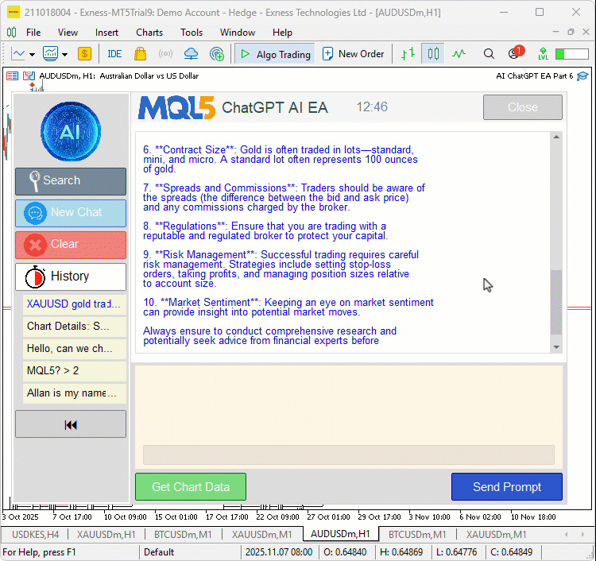The height and width of the screenshot is (561, 596).
Task: Switch to the XAUUSDm,H1 chart tab
Action: click(106, 535)
